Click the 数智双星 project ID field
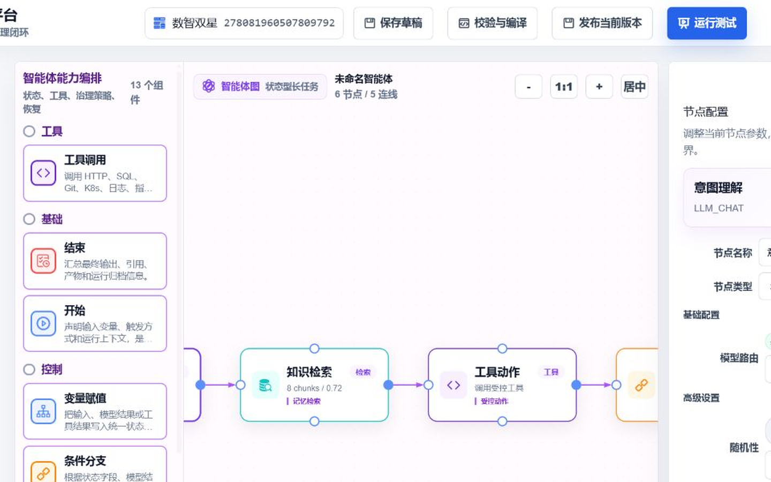The height and width of the screenshot is (482, 771). tap(244, 23)
